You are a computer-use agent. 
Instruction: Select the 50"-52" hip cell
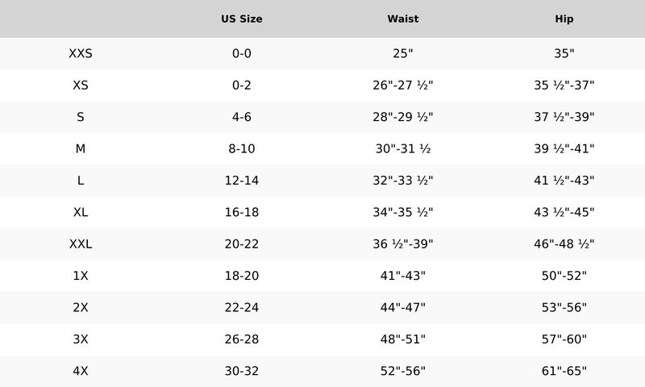(x=564, y=276)
